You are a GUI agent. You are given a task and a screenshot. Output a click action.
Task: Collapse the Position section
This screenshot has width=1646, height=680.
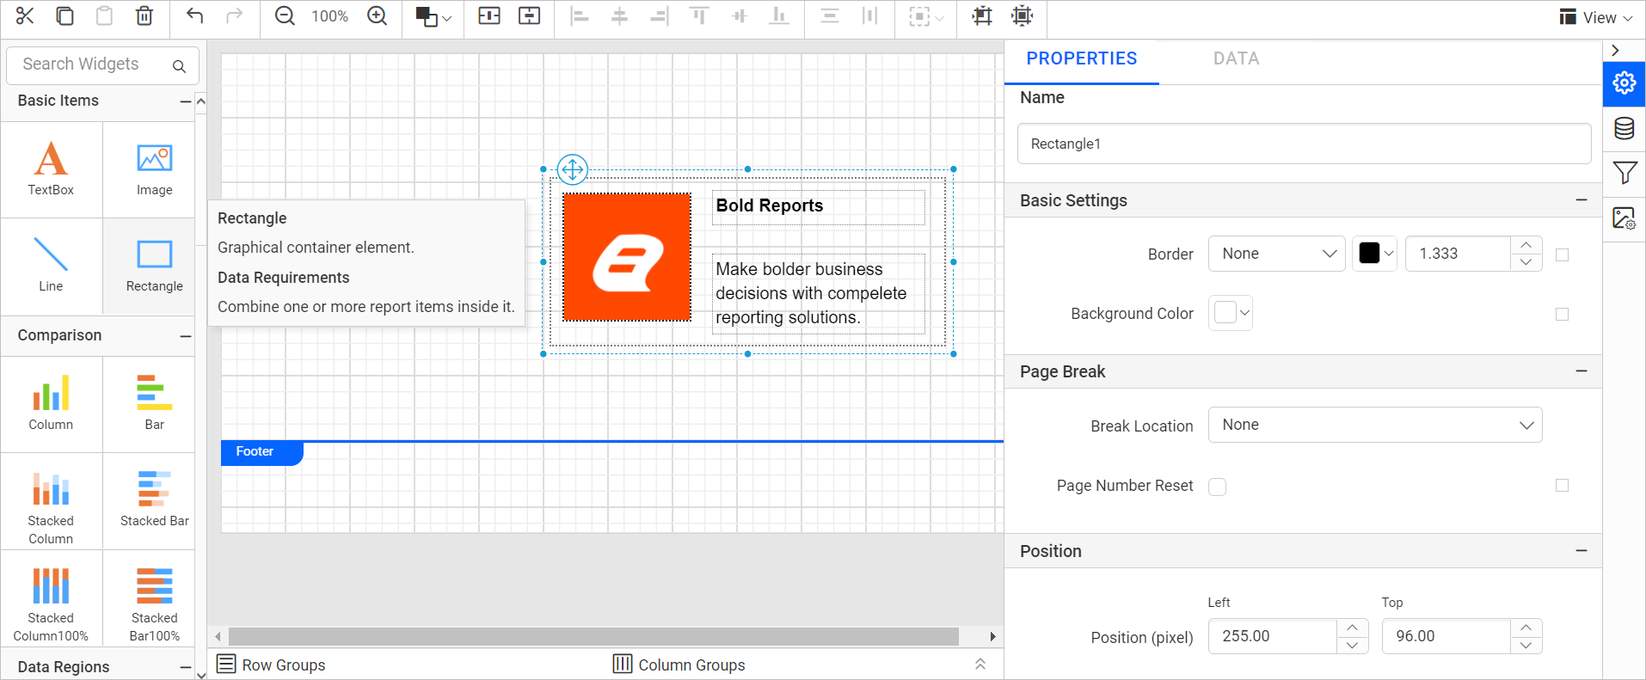1581,551
